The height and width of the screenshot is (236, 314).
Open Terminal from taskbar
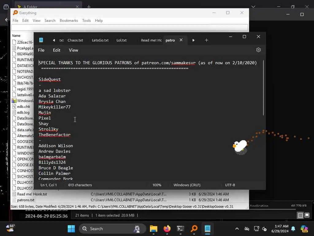[180, 229]
